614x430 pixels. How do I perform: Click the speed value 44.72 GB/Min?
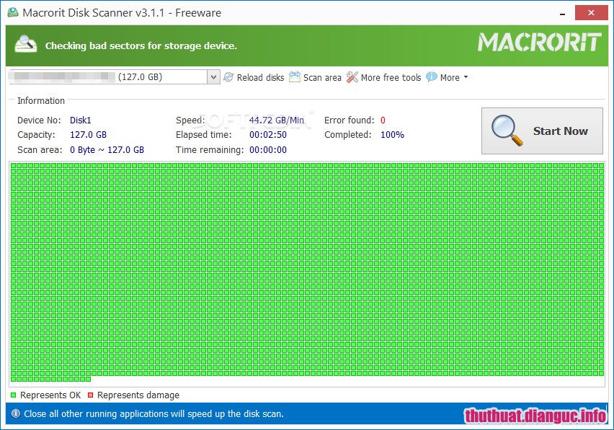(277, 120)
